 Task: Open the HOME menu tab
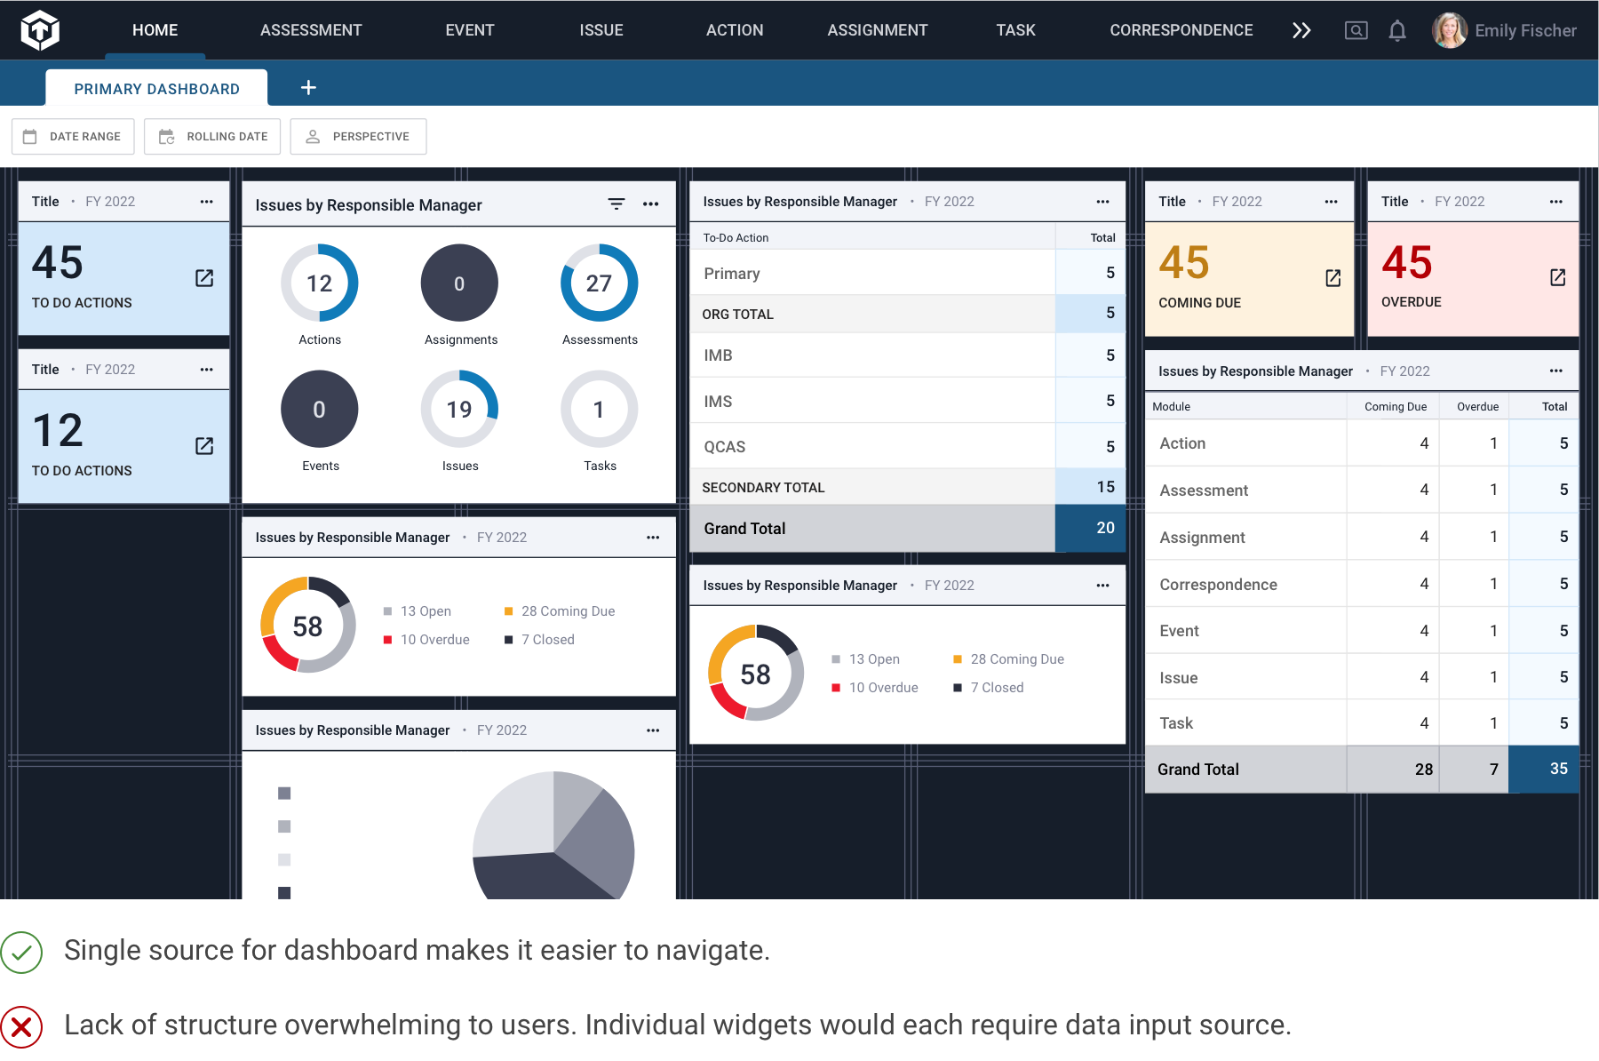click(155, 30)
